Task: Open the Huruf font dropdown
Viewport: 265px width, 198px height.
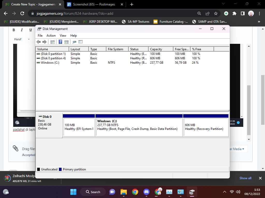Action: [x=22, y=39]
